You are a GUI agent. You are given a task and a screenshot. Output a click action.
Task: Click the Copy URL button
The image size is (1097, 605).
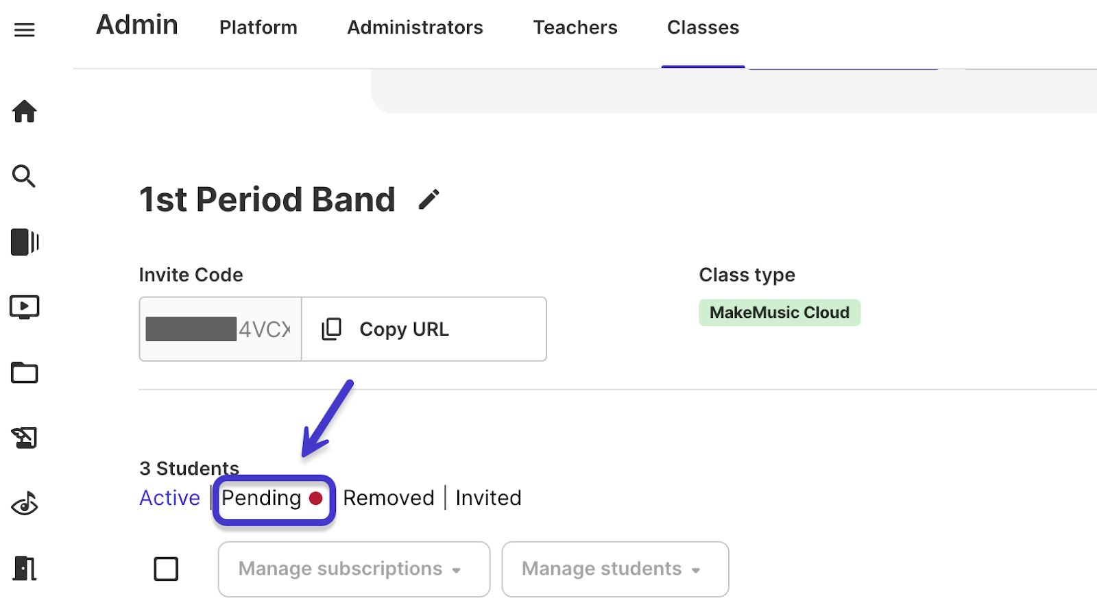[424, 329]
